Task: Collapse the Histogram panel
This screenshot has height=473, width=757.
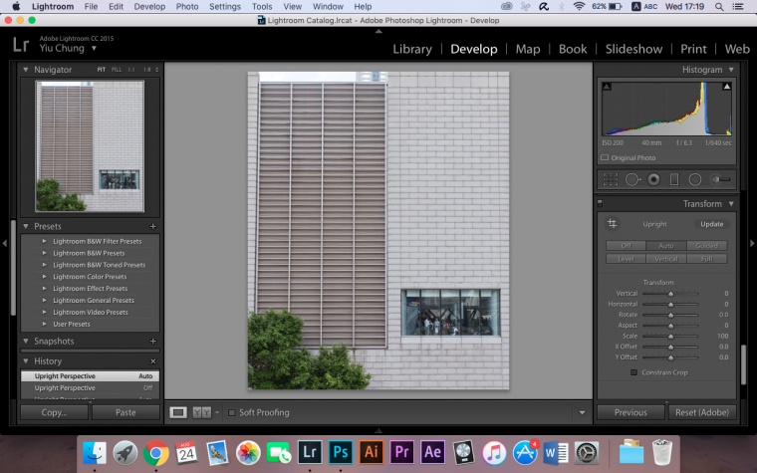Action: (731, 70)
